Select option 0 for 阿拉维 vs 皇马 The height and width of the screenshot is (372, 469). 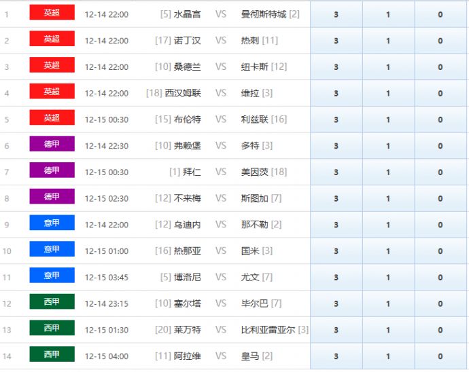tap(440, 356)
